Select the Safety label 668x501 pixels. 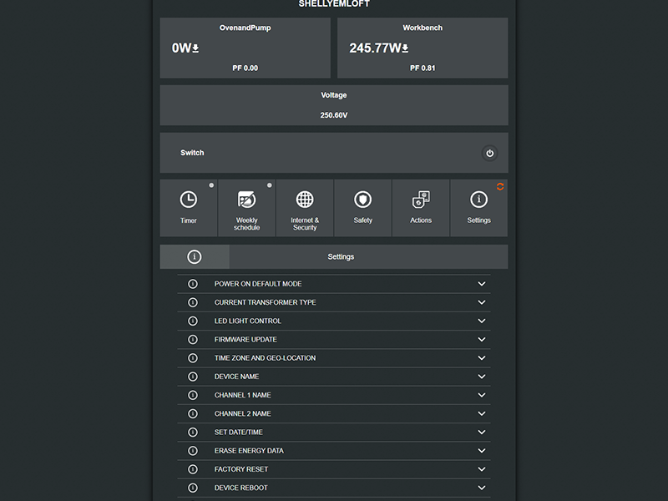362,220
